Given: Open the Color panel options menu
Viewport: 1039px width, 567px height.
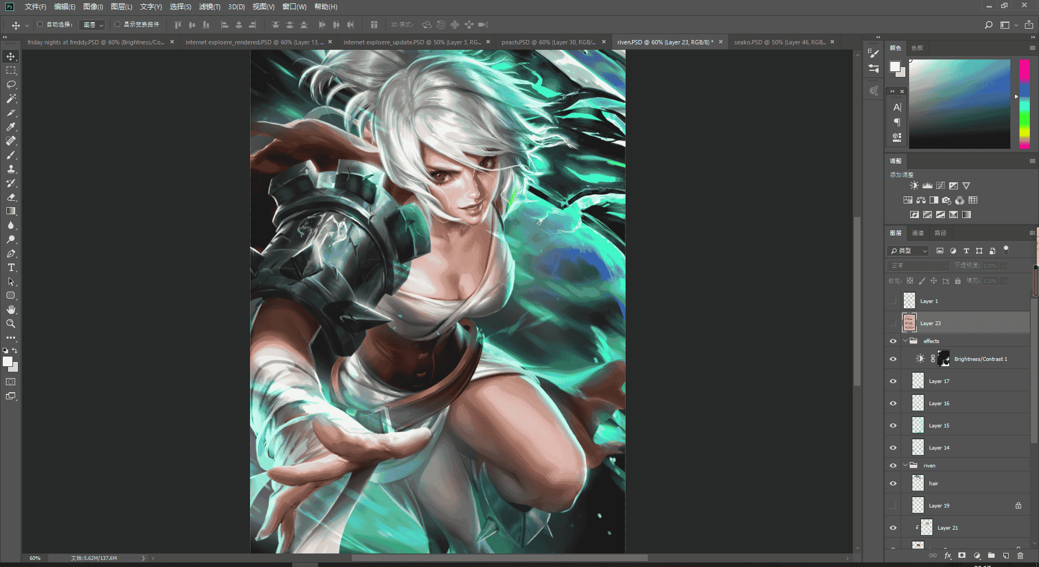Looking at the screenshot, I should click(1032, 48).
